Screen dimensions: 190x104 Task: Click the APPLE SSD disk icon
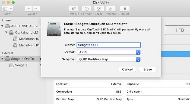tap(8, 26)
